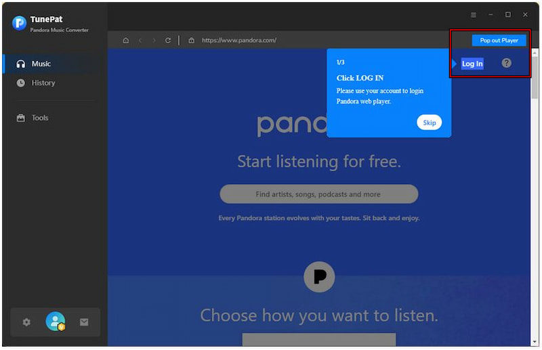Image resolution: width=542 pixels, height=350 pixels.
Task: Click the lock-style icon beside the URL
Action: tap(192, 41)
